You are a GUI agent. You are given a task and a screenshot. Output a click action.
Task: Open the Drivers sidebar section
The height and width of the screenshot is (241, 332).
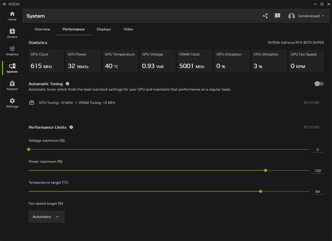click(x=12, y=33)
